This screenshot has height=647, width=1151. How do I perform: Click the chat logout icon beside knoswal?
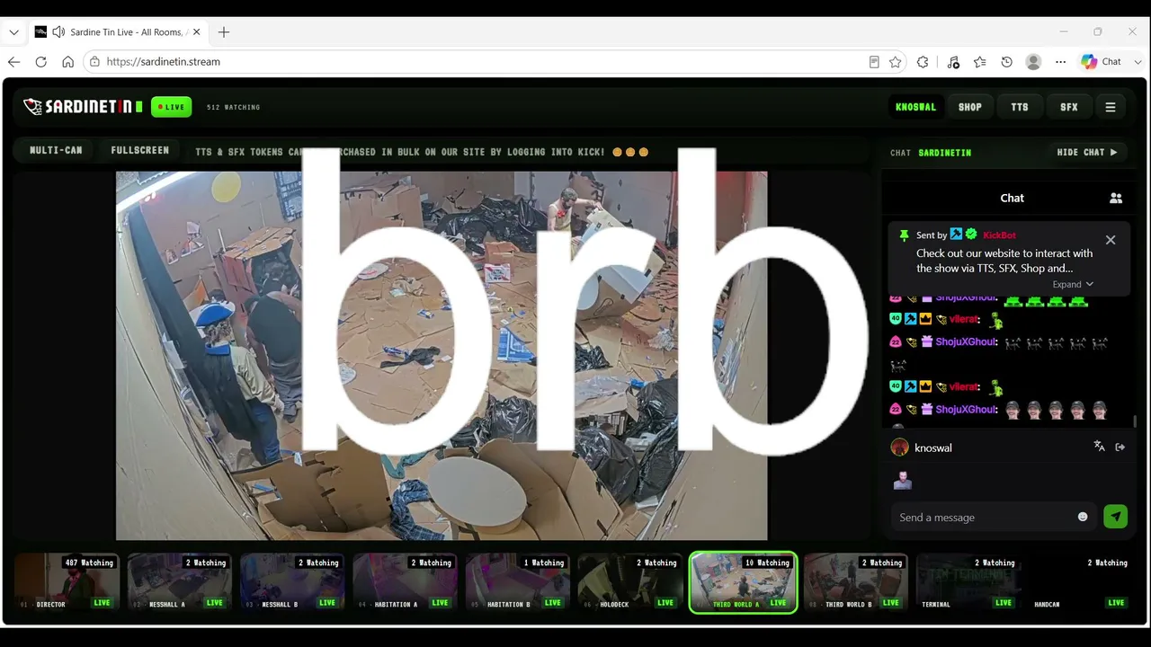(x=1120, y=447)
